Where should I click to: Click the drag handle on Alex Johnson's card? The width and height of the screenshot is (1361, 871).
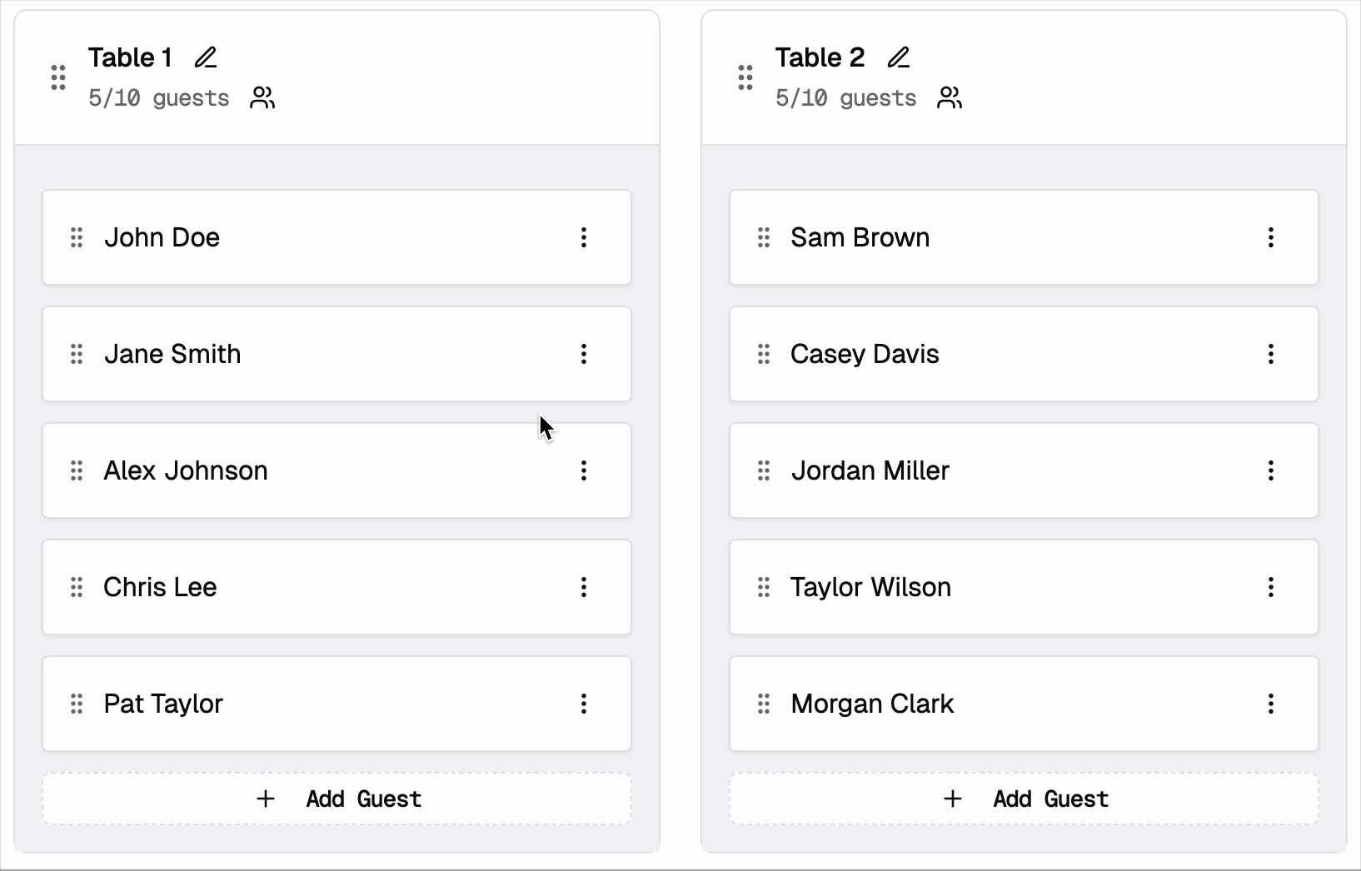(x=76, y=470)
